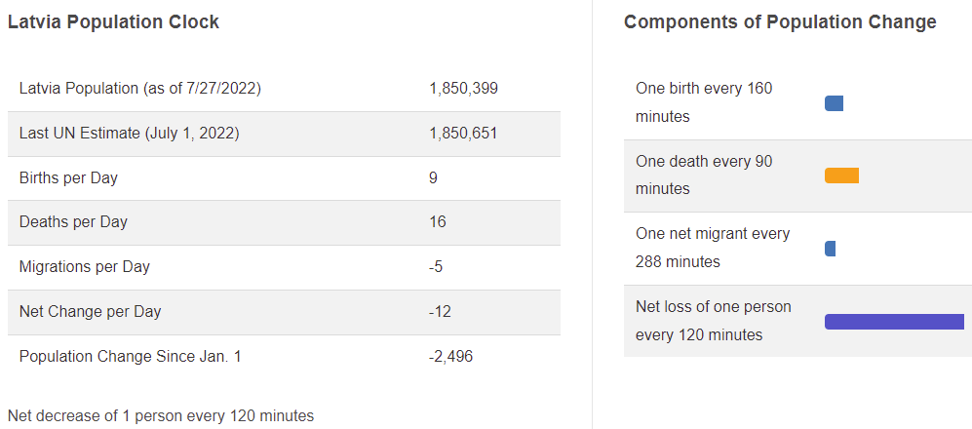Click the blue births bar
Viewport: 972px width, 429px height.
[x=834, y=103]
